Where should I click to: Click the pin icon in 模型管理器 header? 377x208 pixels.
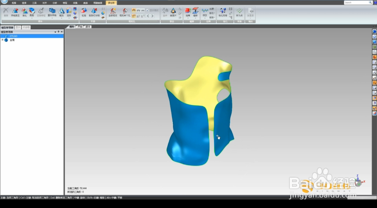click(58, 32)
